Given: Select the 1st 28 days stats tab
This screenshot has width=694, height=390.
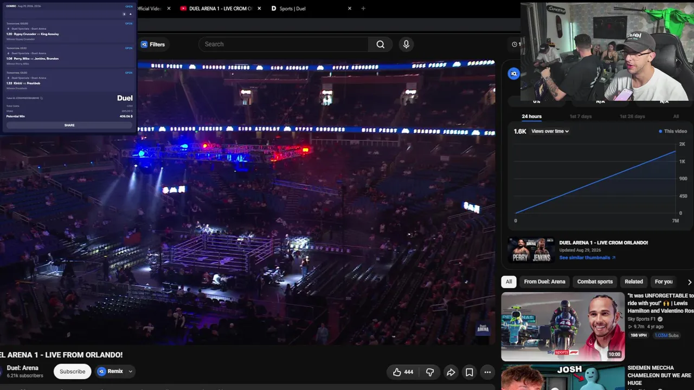Looking at the screenshot, I should pyautogui.click(x=632, y=116).
